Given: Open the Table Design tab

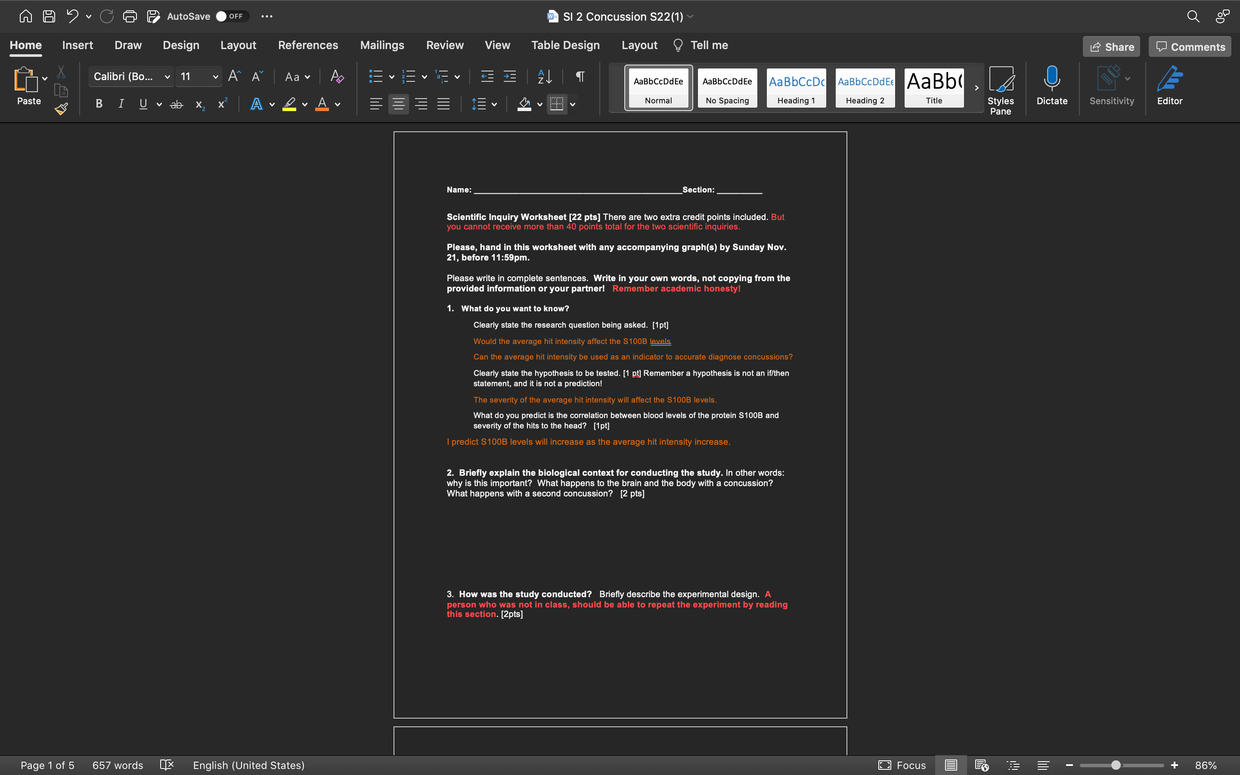Looking at the screenshot, I should (x=564, y=45).
